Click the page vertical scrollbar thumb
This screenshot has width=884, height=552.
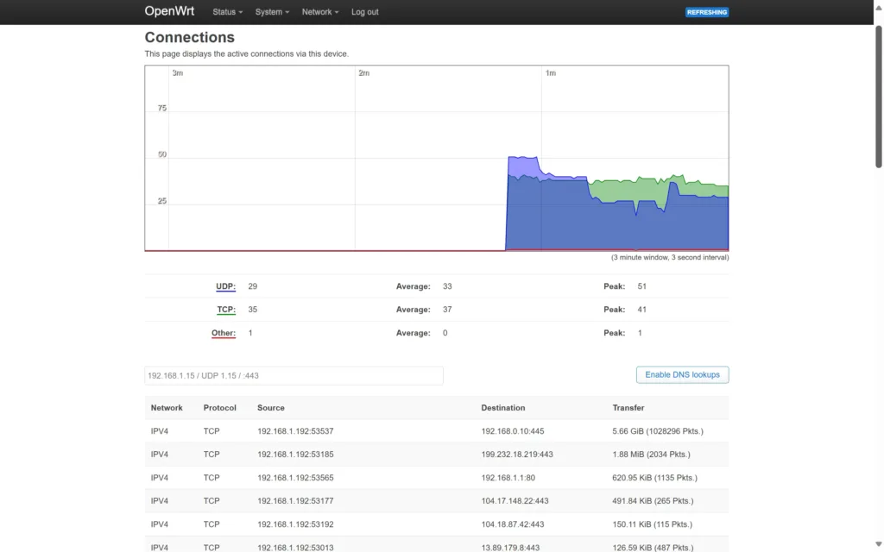pyautogui.click(x=878, y=96)
